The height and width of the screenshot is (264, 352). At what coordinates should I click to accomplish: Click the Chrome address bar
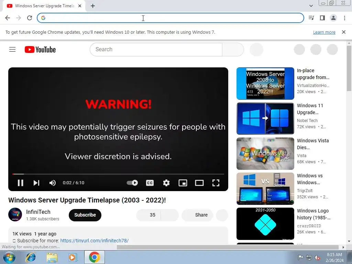pyautogui.click(x=170, y=18)
